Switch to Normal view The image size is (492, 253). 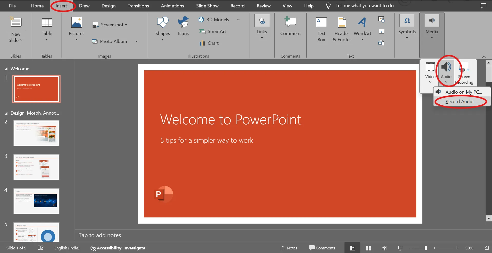click(353, 248)
